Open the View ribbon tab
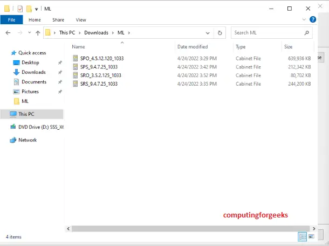Image resolution: width=329 pixels, height=246 pixels. pos(81,20)
